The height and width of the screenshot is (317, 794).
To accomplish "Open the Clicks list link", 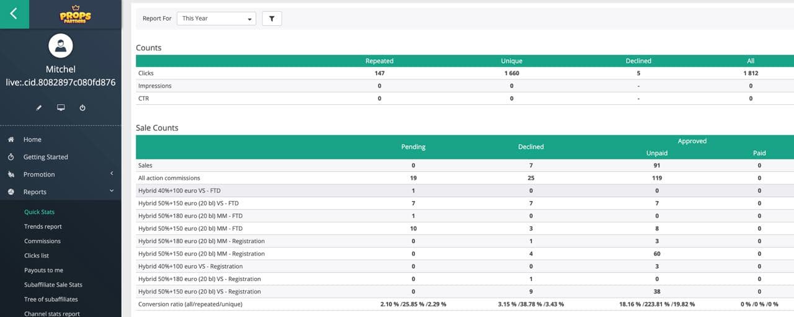I will point(37,256).
